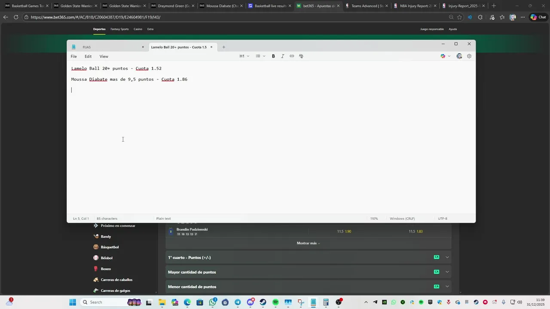Click the read aloud icon in browser toolbar
Screen dimensions: 550x309
470,17
